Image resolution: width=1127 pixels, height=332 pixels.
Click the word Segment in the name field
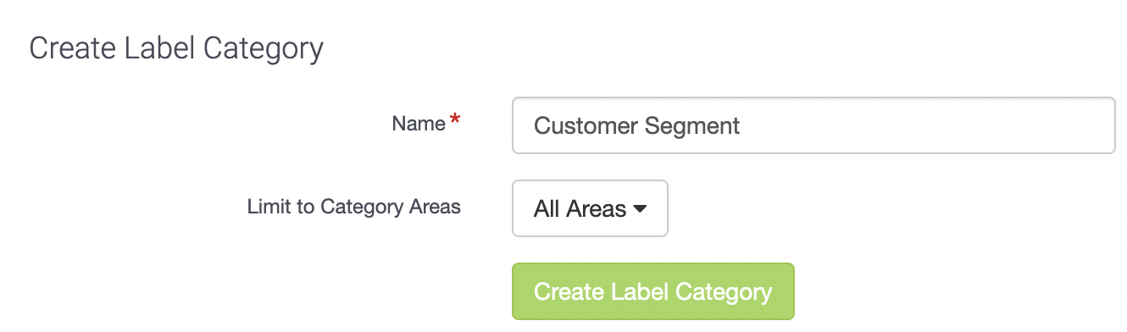pyautogui.click(x=692, y=126)
